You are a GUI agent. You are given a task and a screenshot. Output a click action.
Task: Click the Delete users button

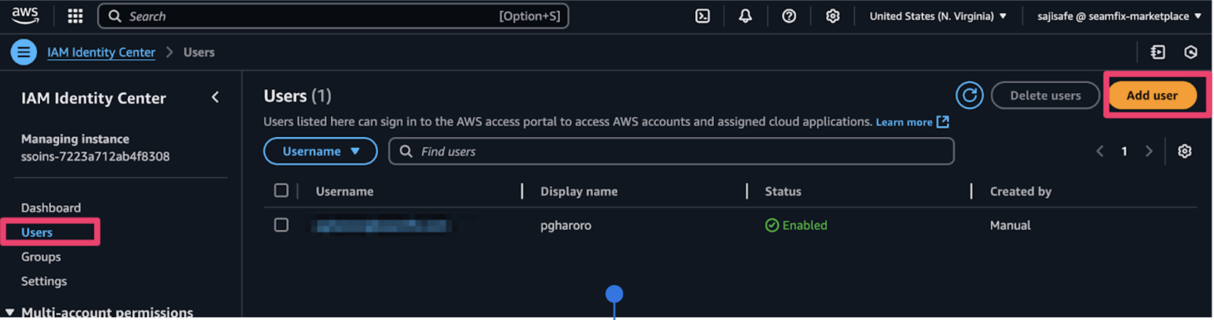[x=1045, y=96]
